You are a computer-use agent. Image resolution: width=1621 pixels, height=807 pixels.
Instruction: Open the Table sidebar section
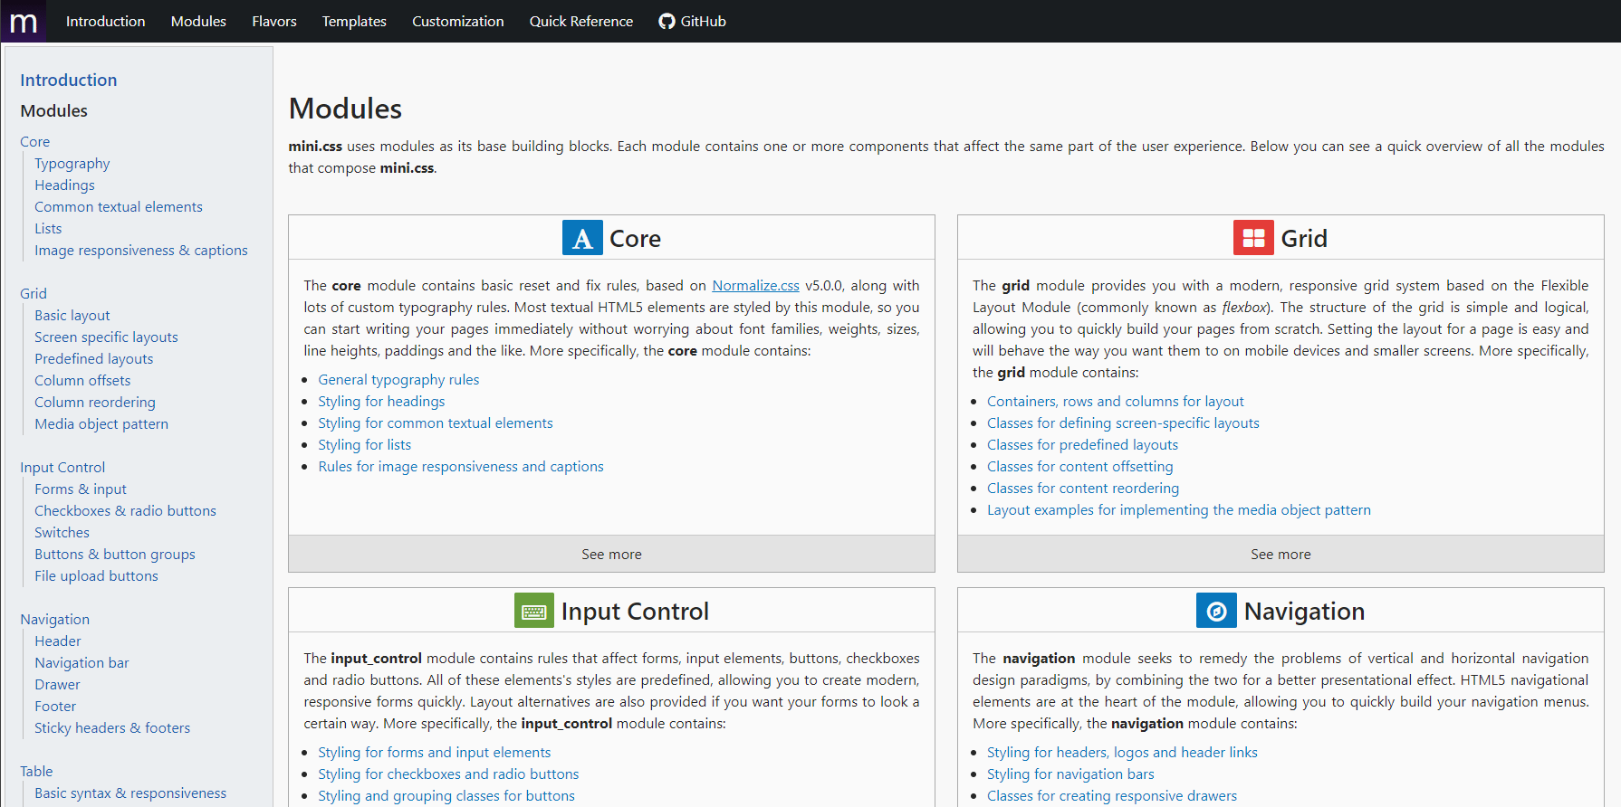click(x=36, y=772)
